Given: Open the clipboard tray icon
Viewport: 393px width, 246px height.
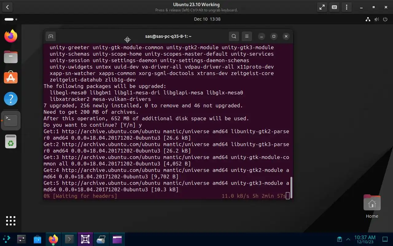Looking at the screenshot, I should pyautogui.click(x=339, y=239).
